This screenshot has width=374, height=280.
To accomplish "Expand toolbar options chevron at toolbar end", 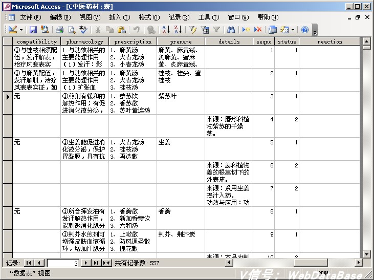I will (x=315, y=31).
